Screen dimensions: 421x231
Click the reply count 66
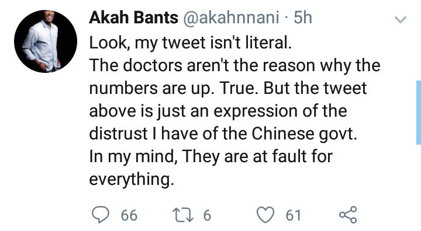pyautogui.click(x=129, y=215)
